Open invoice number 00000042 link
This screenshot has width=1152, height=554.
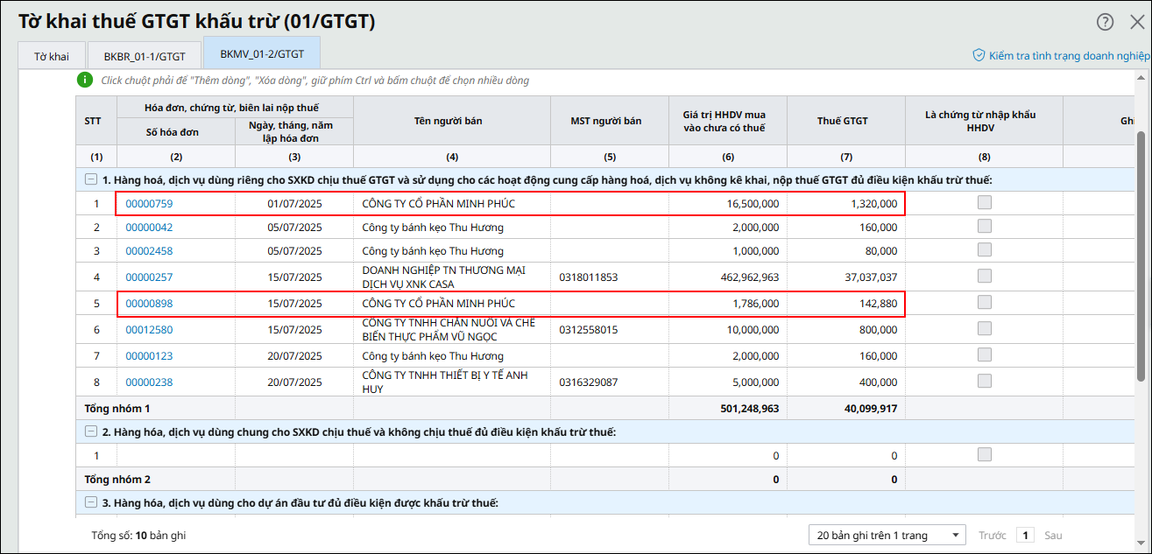(149, 228)
